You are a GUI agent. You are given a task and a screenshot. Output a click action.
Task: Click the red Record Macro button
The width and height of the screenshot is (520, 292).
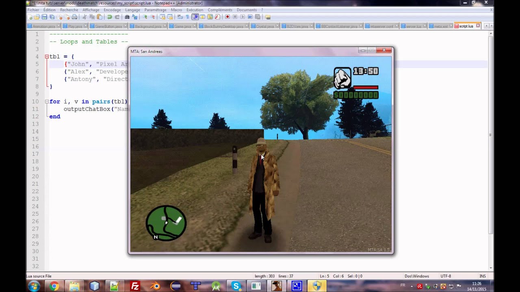[227, 17]
